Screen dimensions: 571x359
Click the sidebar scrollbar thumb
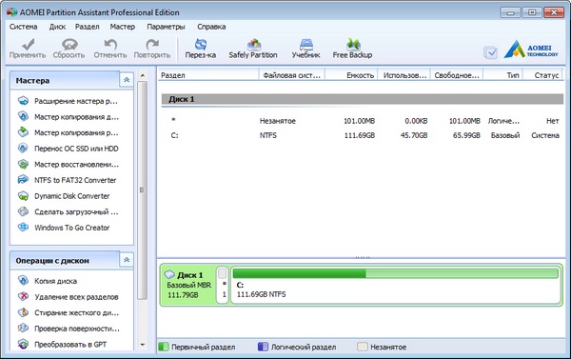tap(143, 190)
